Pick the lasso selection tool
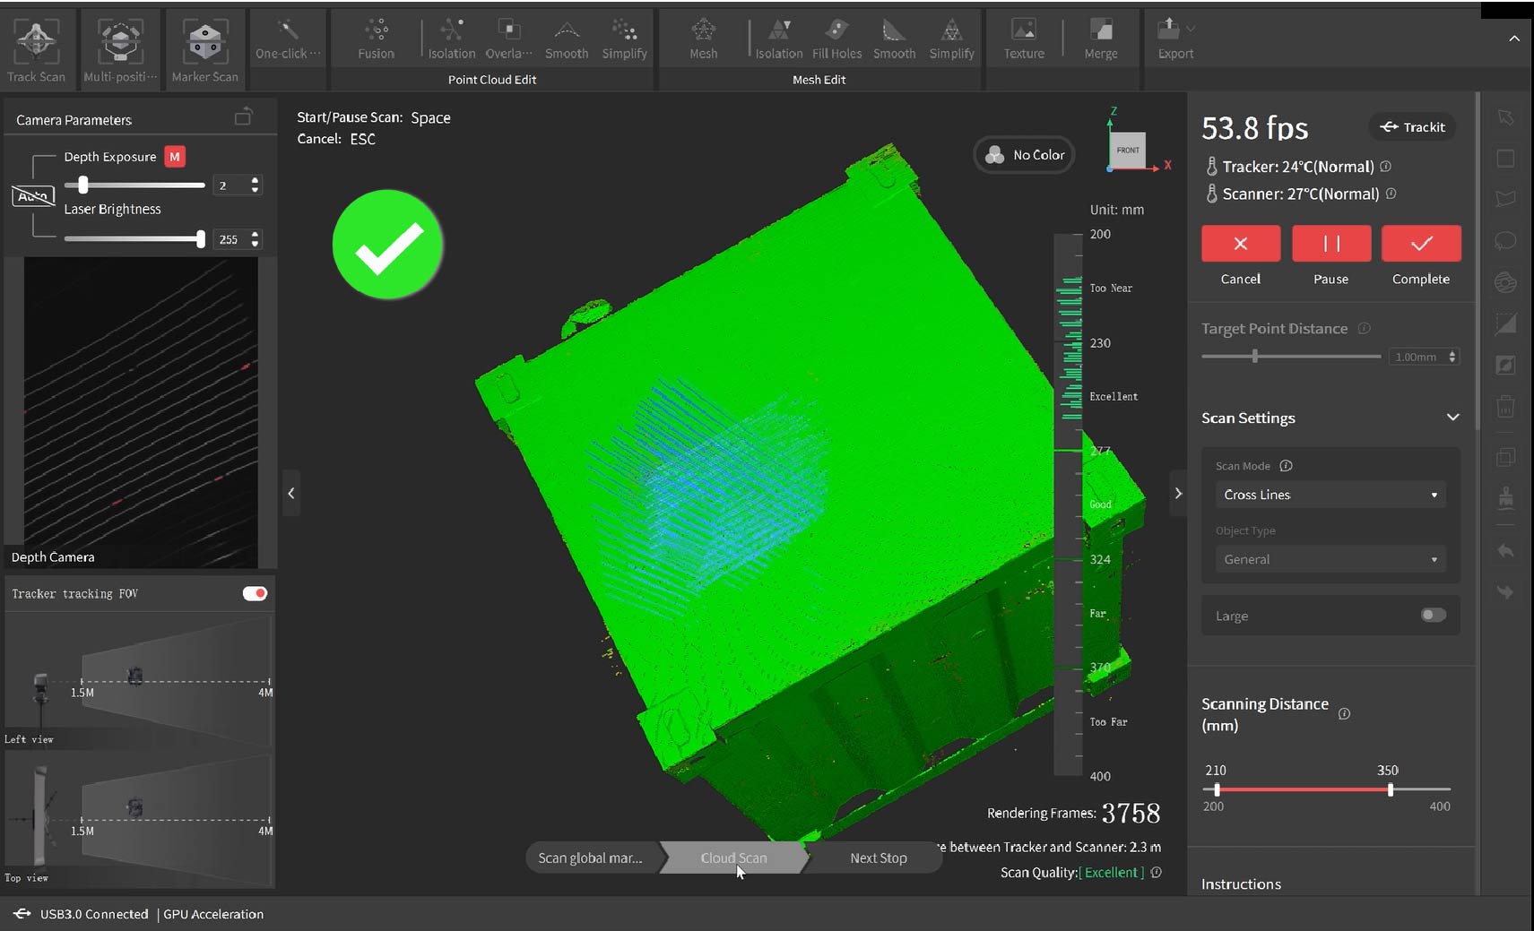The height and width of the screenshot is (931, 1534). pyautogui.click(x=1505, y=240)
